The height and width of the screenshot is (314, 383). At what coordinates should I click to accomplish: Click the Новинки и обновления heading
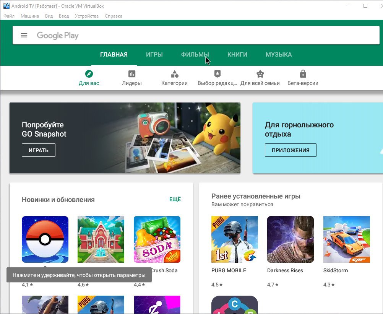tap(58, 199)
